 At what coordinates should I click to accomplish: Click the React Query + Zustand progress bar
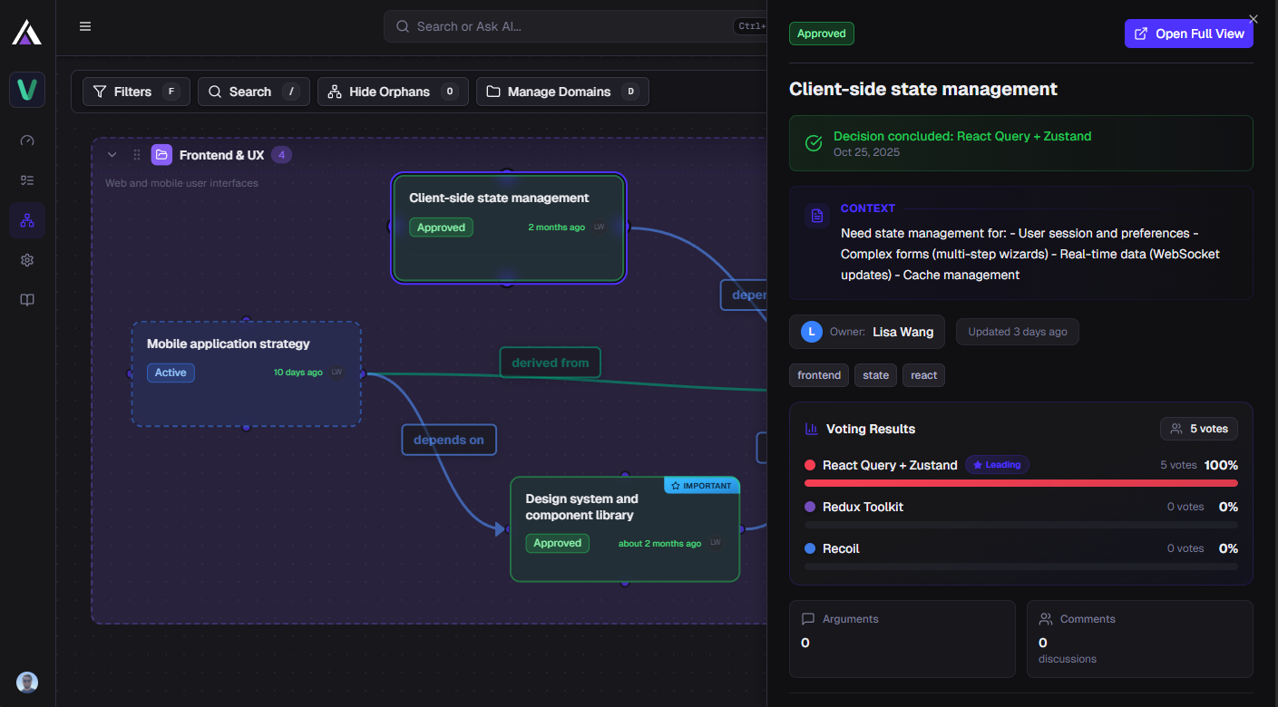point(1021,483)
